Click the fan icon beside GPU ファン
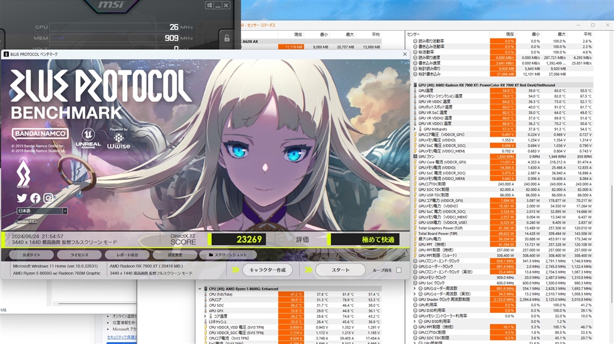The width and height of the screenshot is (614, 344). (416, 156)
